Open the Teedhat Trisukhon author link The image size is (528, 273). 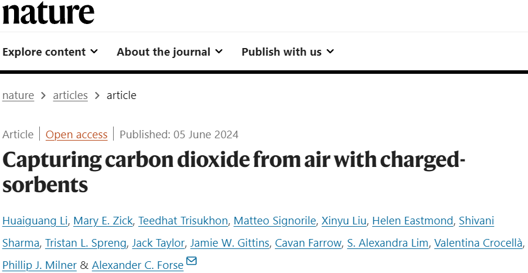pos(183,221)
